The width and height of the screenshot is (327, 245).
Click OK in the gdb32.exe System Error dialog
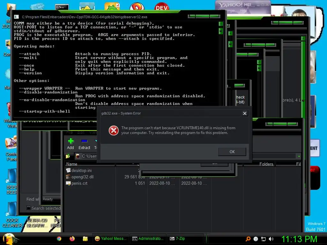coord(232,152)
